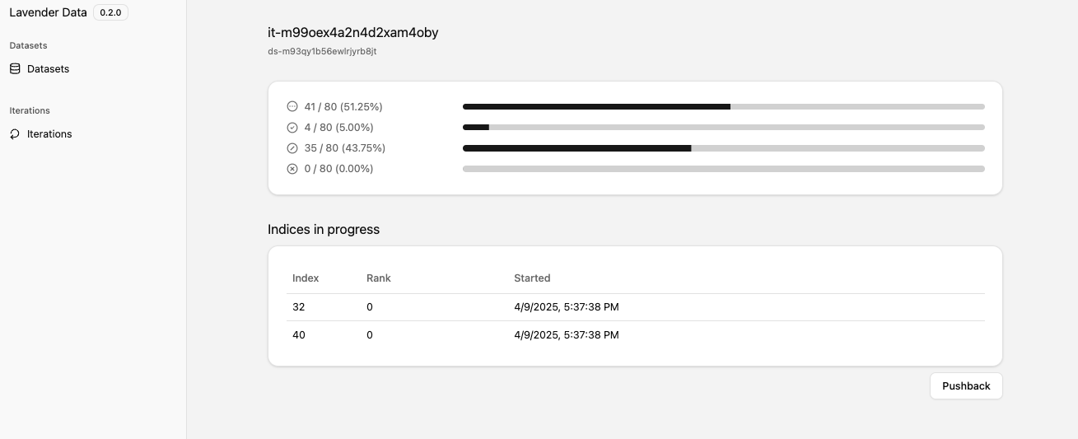Click the 0.2.0 version badge

tap(110, 12)
